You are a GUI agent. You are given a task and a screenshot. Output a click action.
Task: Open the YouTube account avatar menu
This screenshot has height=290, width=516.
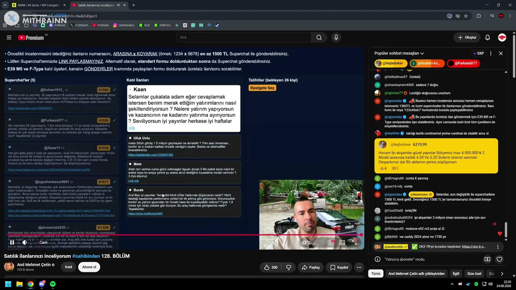tap(502, 37)
